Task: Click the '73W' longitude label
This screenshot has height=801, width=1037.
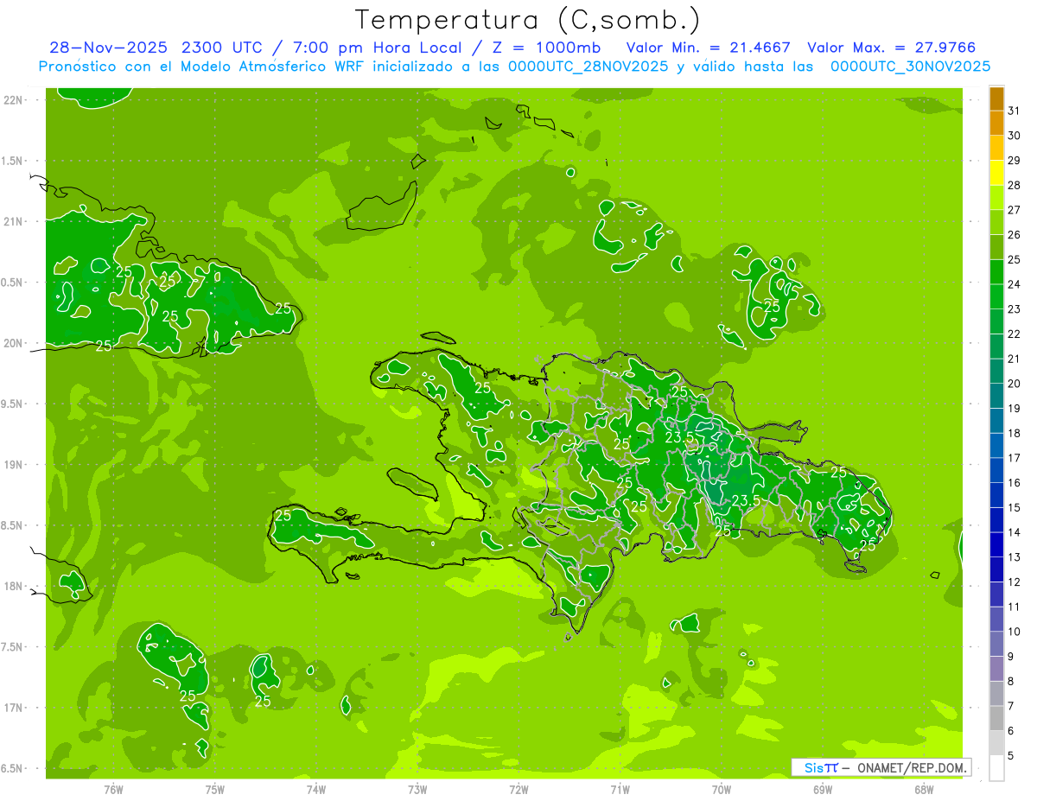Action: pos(417,790)
